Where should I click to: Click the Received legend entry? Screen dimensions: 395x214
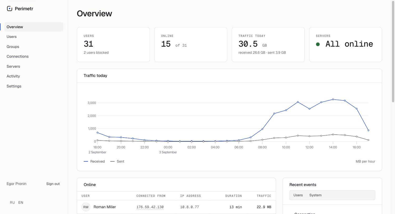(x=94, y=161)
